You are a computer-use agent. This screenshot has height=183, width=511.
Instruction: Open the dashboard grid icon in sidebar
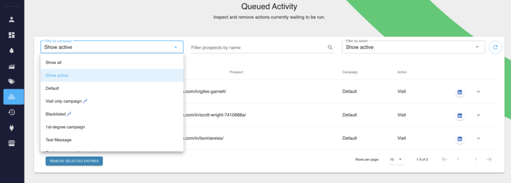coord(12,35)
